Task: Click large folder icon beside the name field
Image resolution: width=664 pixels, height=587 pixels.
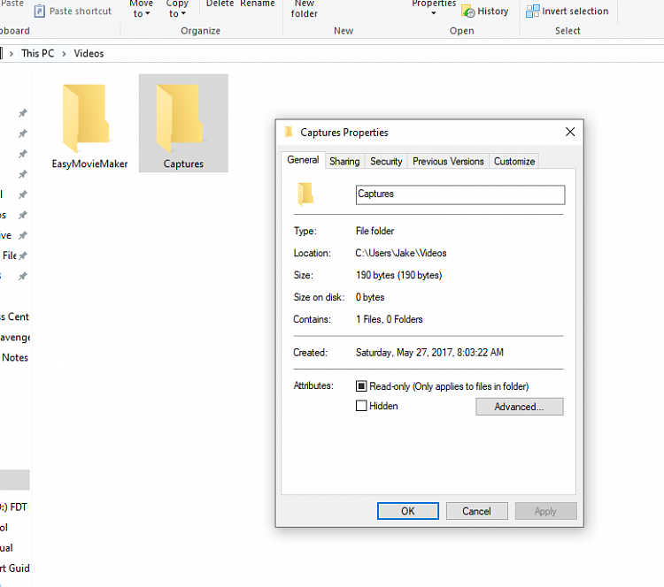Action: 305,194
